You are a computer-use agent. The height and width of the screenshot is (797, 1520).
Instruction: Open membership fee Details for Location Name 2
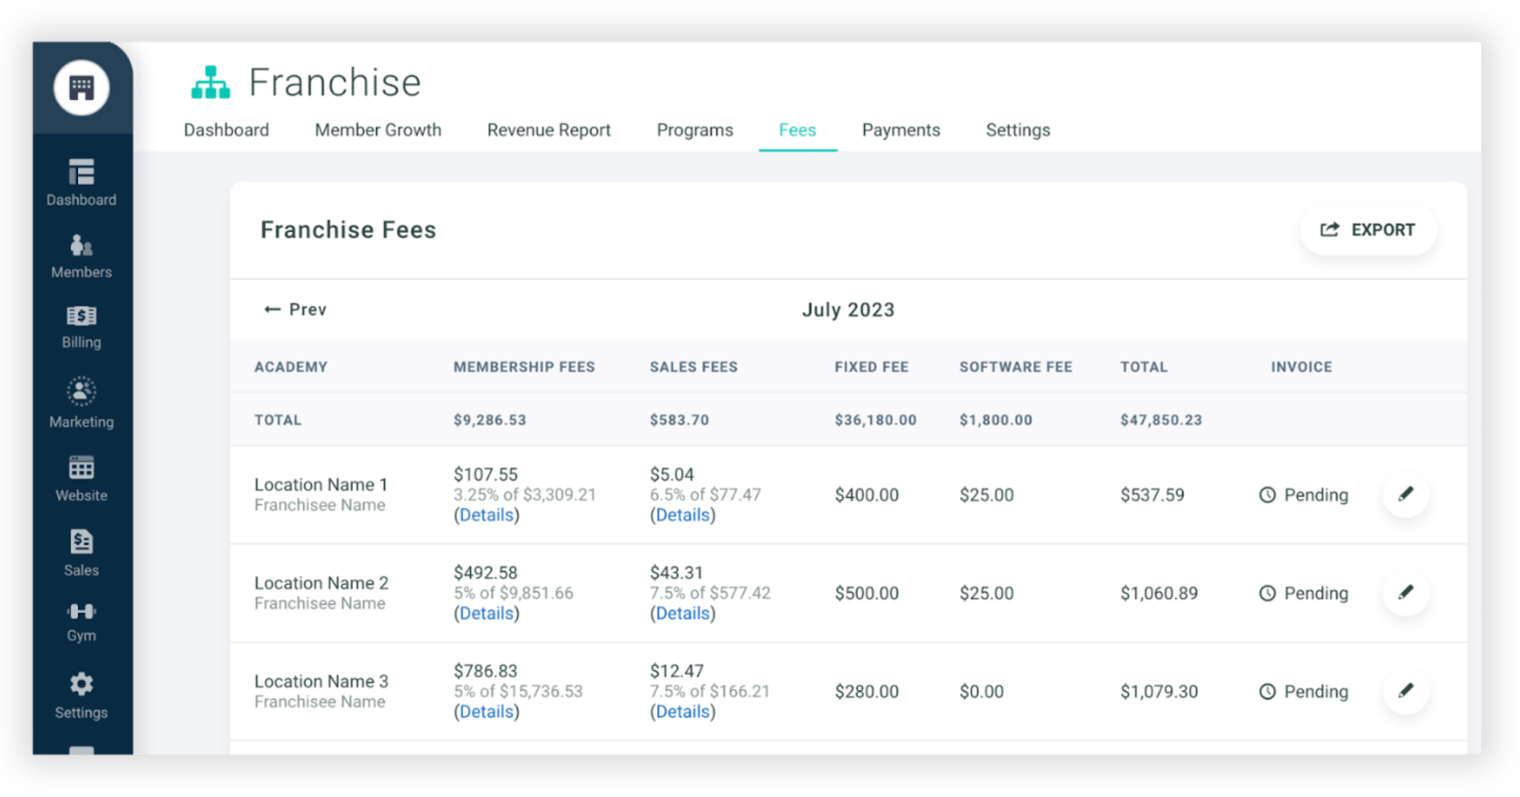pos(486,613)
